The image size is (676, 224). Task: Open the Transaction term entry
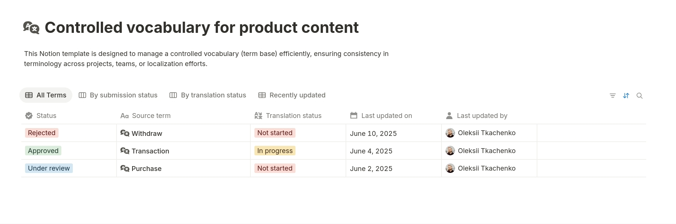150,151
